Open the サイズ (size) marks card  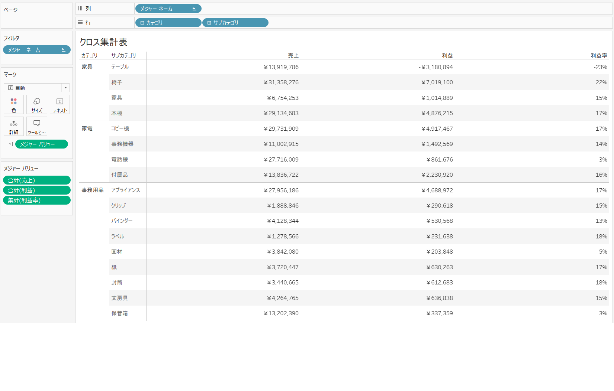37,104
